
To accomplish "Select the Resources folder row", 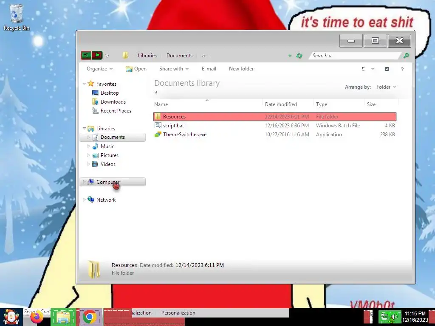I will (275, 116).
